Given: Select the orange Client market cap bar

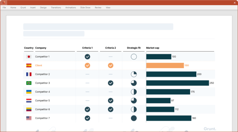Looking at the screenshot, I should pyautogui.click(x=165, y=66).
